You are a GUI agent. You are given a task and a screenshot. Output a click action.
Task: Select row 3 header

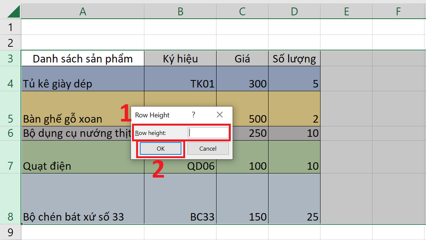pos(10,58)
